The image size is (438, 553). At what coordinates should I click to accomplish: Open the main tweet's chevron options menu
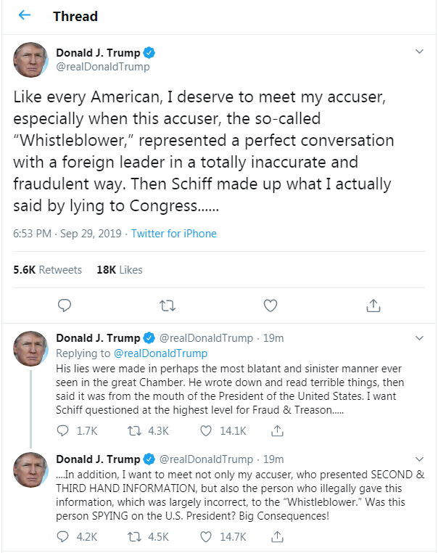tap(419, 52)
